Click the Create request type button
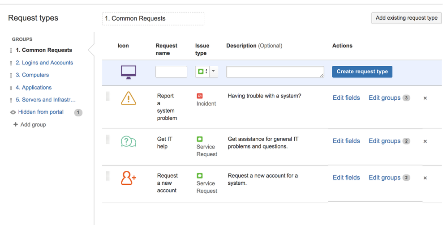 click(362, 72)
